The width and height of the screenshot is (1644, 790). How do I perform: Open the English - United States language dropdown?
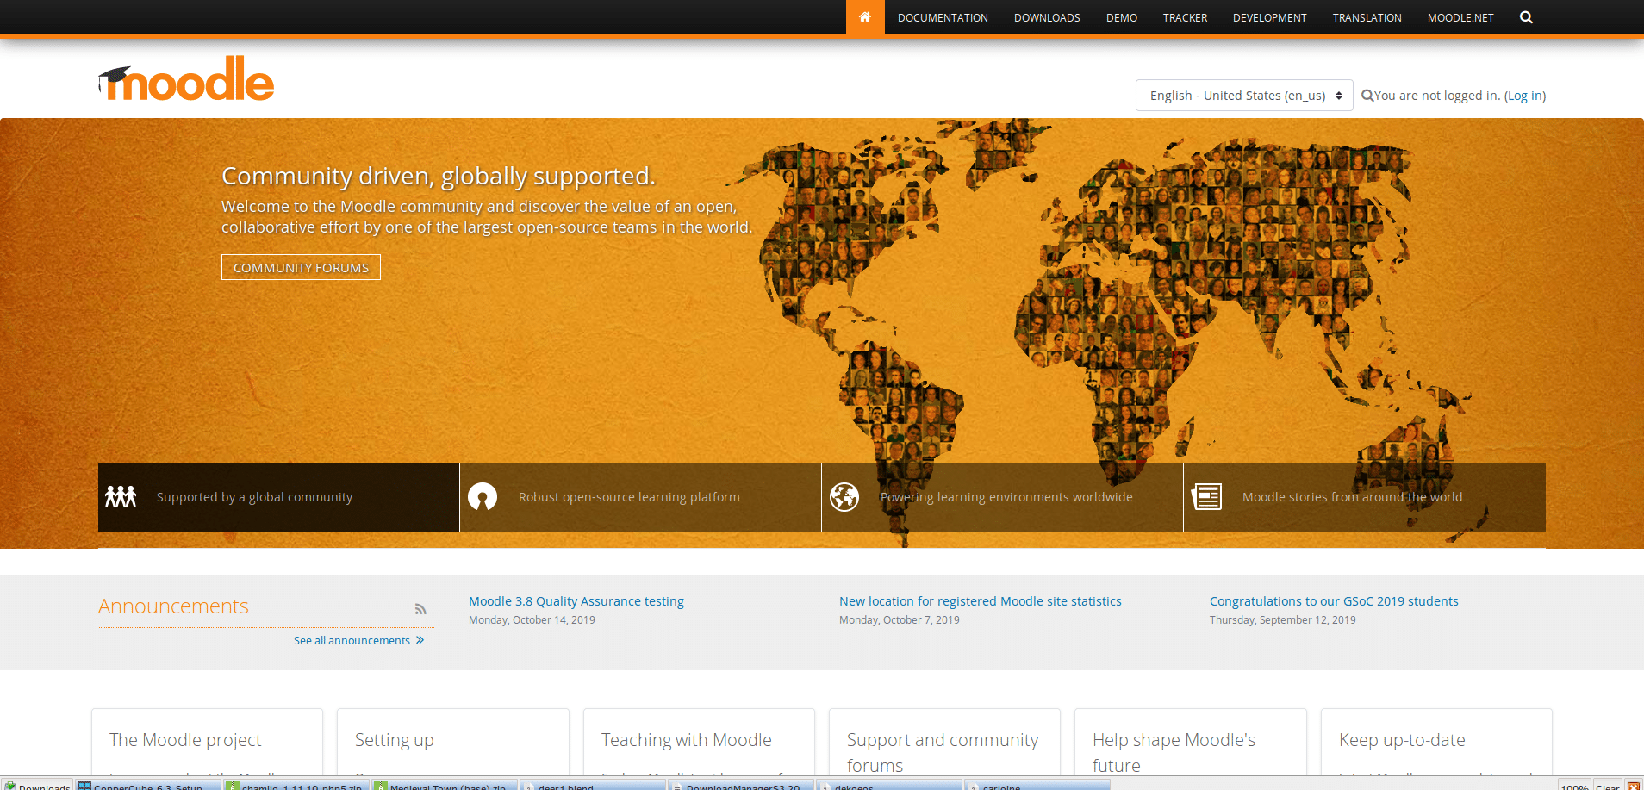point(1243,95)
